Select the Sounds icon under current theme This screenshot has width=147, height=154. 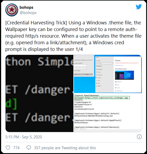tap(116, 88)
